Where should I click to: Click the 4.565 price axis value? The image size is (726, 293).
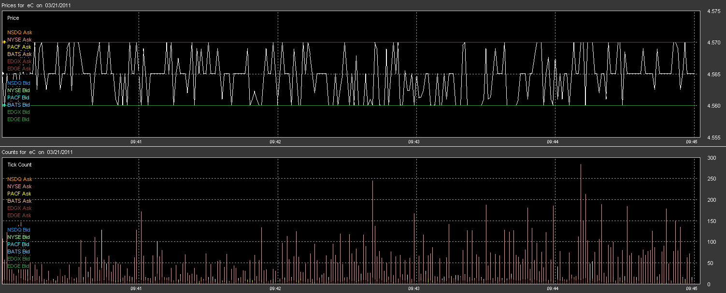tap(713, 74)
